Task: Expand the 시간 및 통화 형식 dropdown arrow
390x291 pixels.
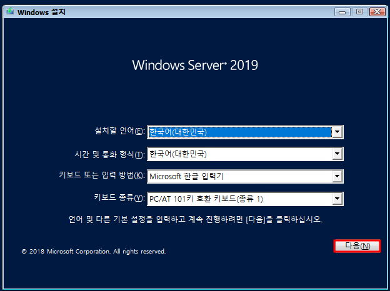Action: (x=337, y=154)
